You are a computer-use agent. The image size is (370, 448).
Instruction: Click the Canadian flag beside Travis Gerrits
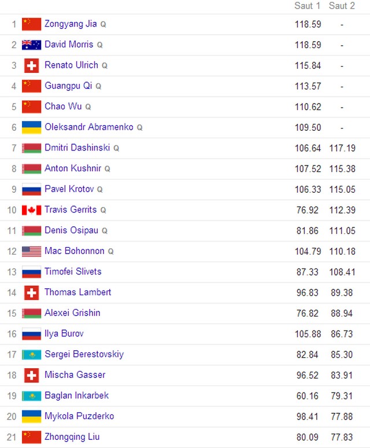point(31,210)
